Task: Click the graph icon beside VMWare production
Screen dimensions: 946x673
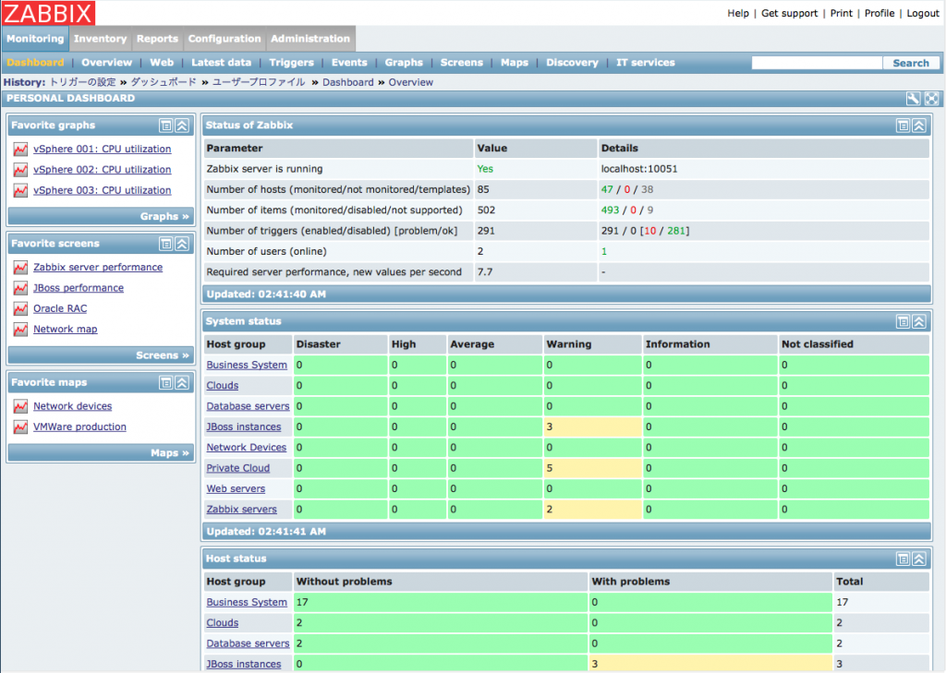Action: coord(20,427)
